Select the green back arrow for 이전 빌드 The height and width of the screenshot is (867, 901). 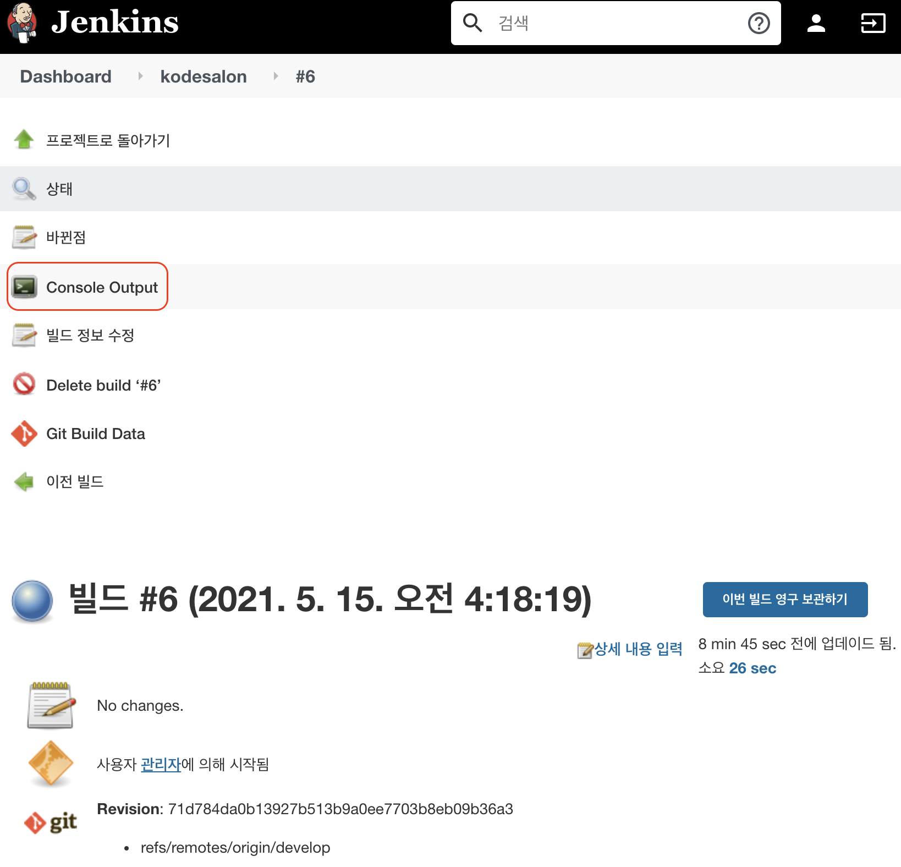point(24,481)
